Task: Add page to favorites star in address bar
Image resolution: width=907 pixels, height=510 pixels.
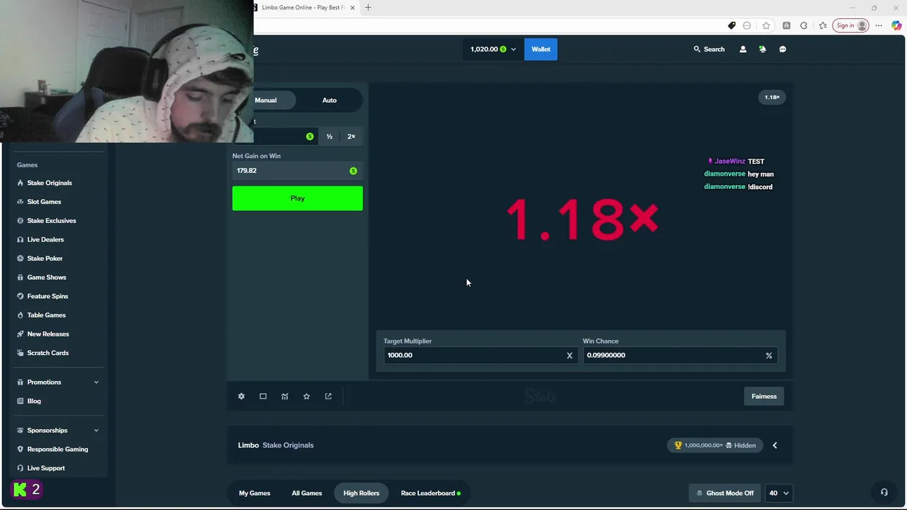Action: [766, 25]
